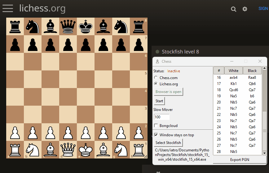Click the black pawn on b7
Image resolution: width=269 pixels, height=173 pixels.
pos(33,44)
